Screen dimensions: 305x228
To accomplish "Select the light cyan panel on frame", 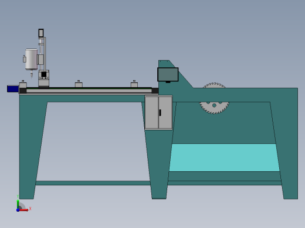I will (x=225, y=157).
